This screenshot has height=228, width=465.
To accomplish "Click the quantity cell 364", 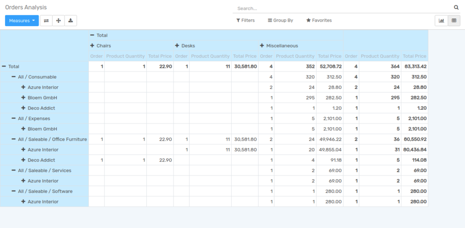I will point(380,66).
